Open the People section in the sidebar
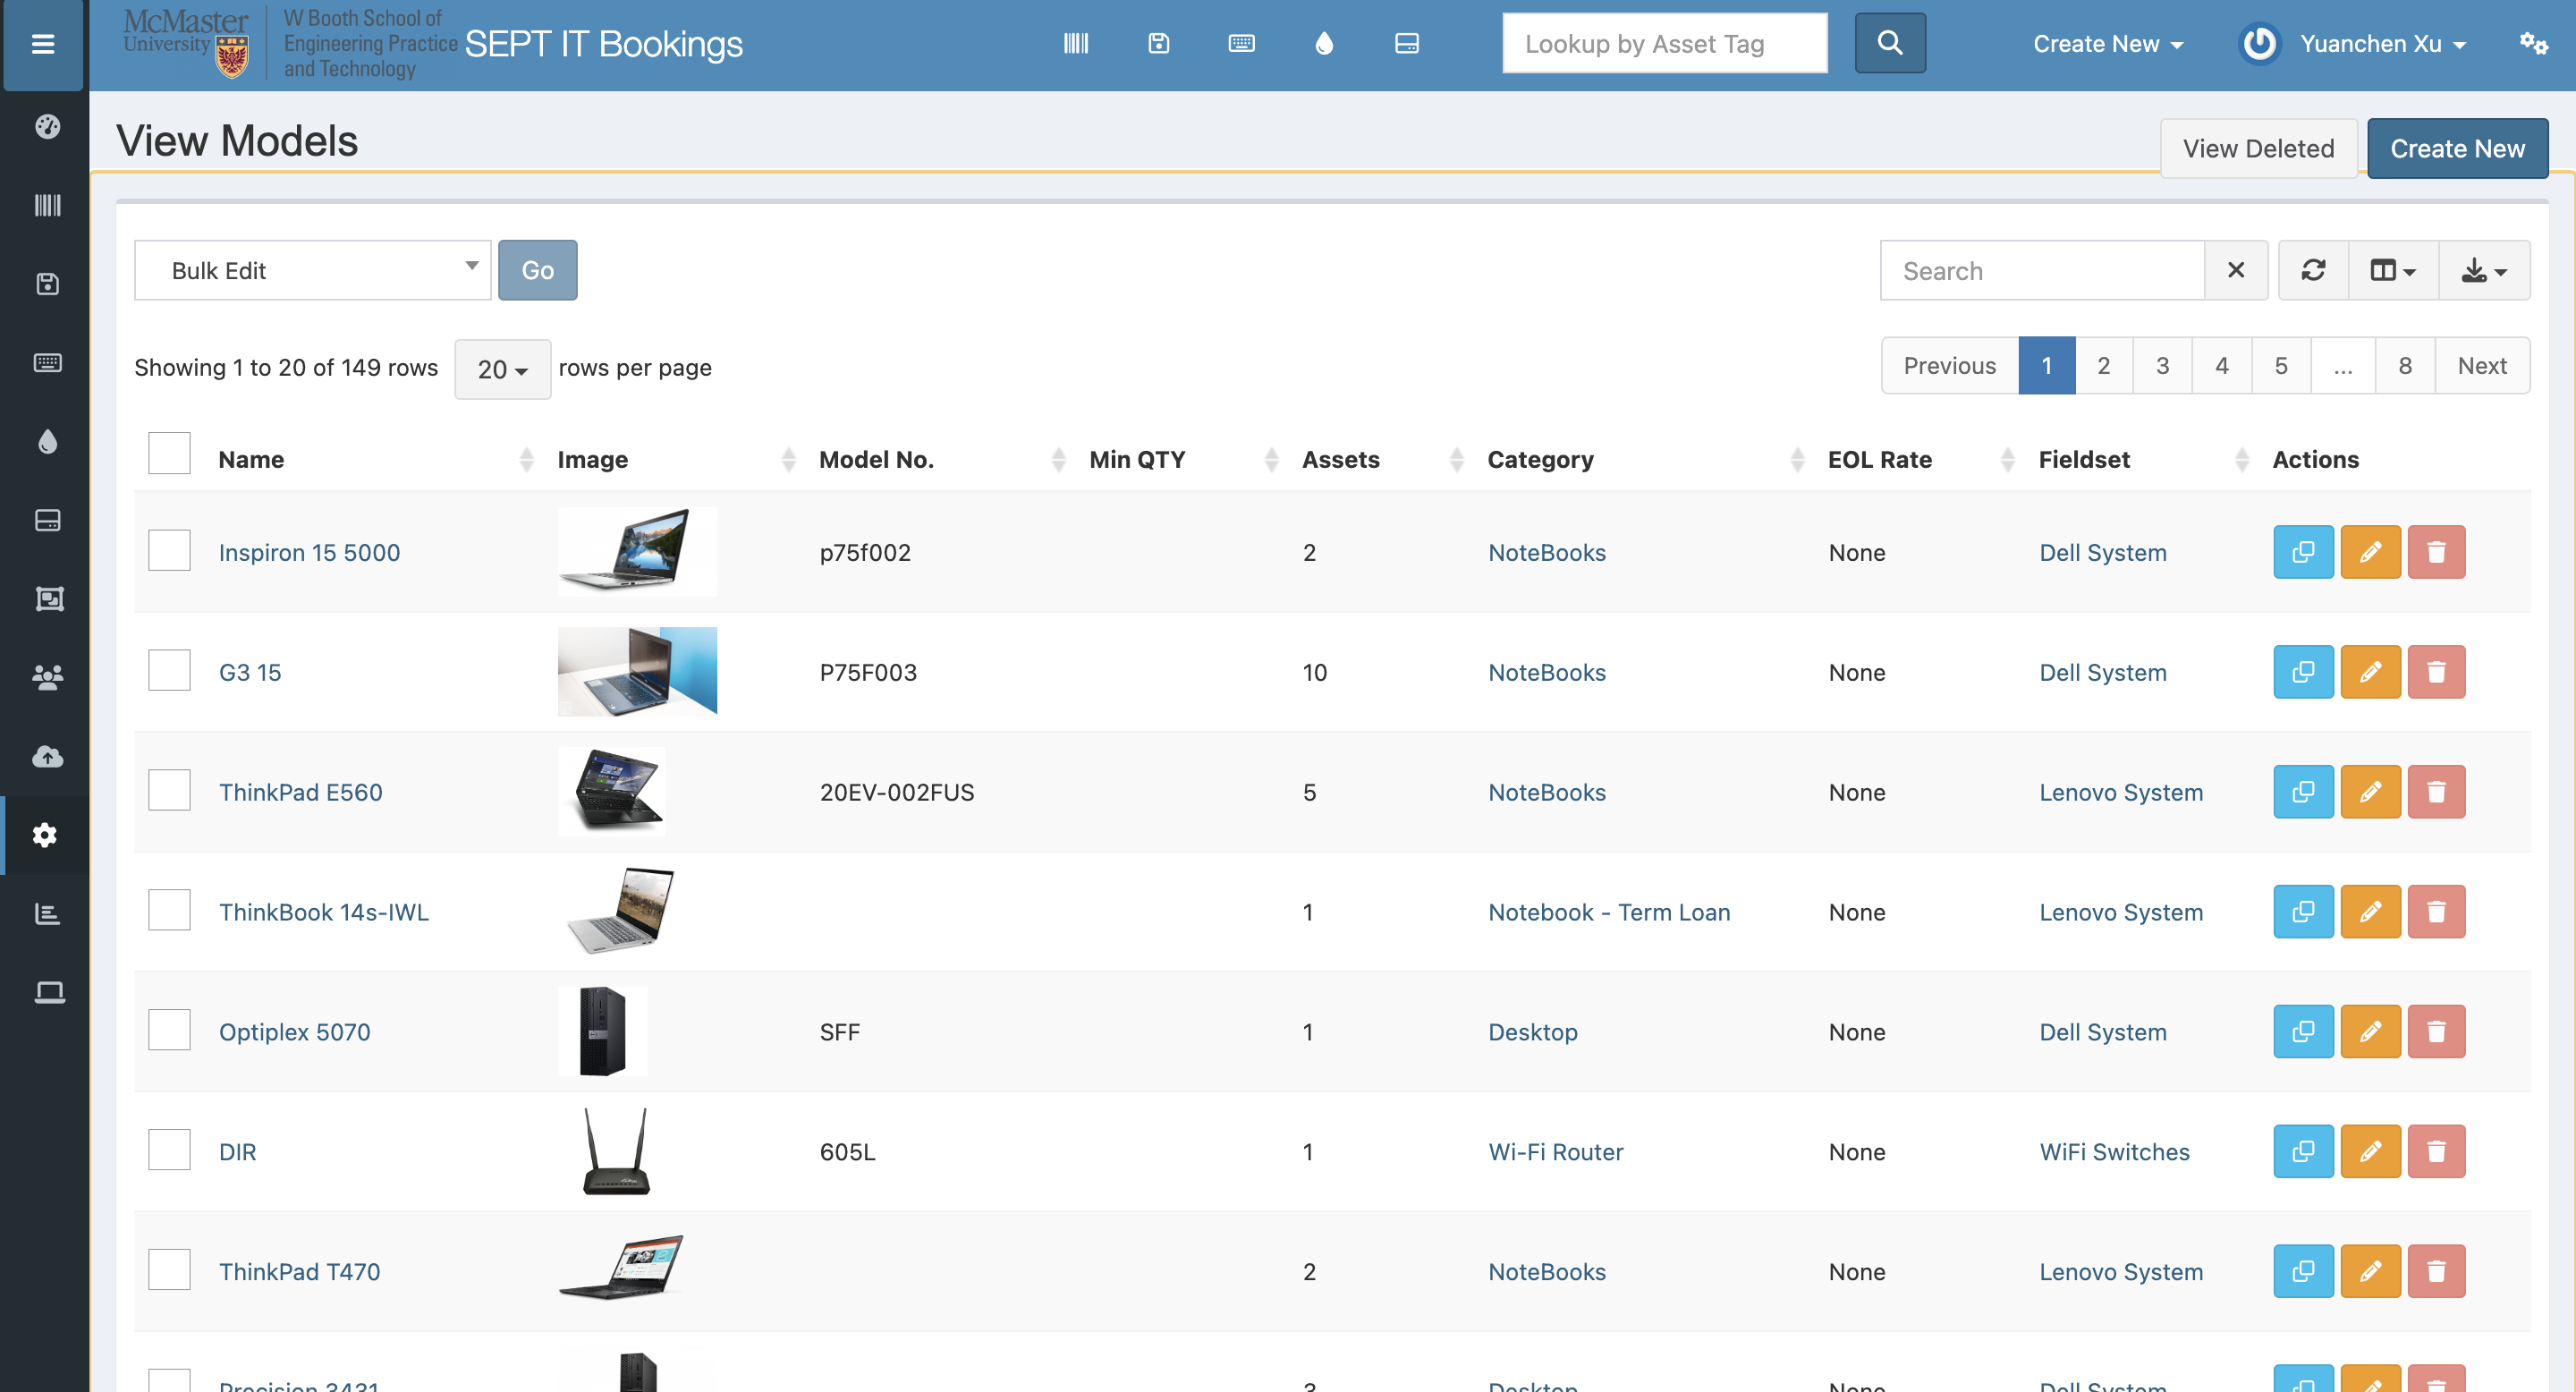 47,677
